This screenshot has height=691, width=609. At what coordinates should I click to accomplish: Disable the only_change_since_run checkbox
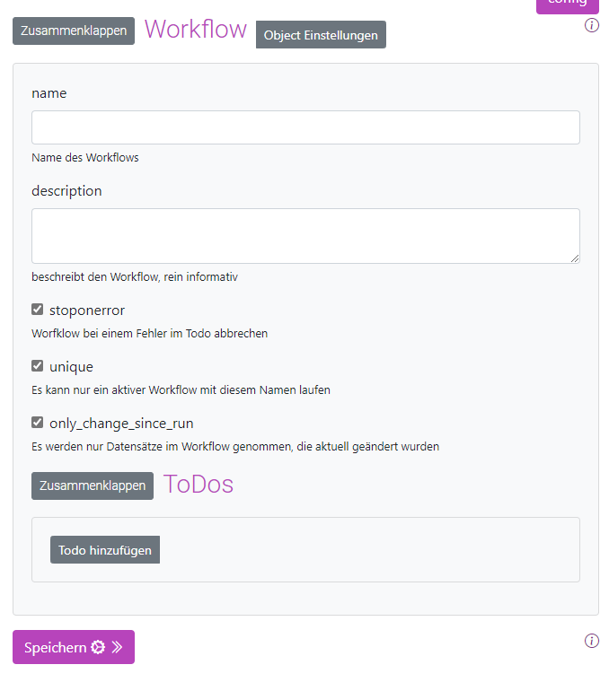coord(38,422)
